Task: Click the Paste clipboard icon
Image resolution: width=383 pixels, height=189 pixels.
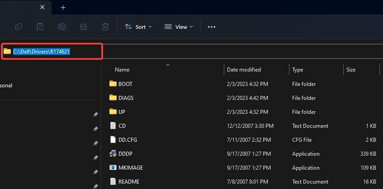Action: point(40,27)
